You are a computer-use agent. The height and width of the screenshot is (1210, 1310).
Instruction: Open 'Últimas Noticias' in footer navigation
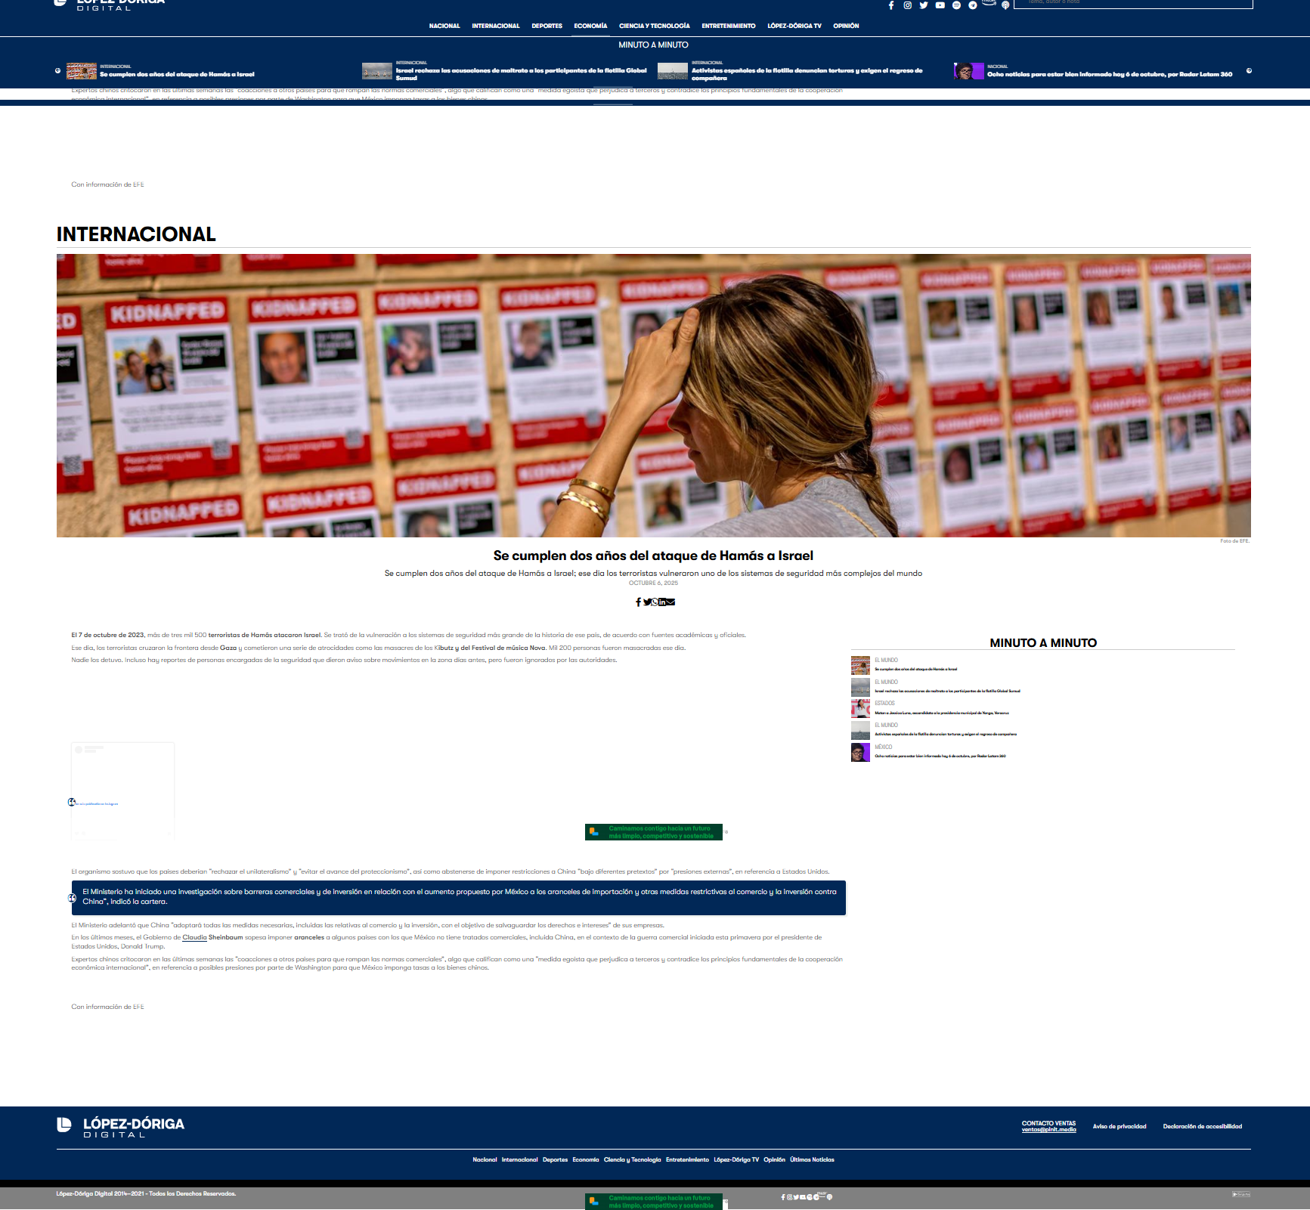pyautogui.click(x=813, y=1159)
